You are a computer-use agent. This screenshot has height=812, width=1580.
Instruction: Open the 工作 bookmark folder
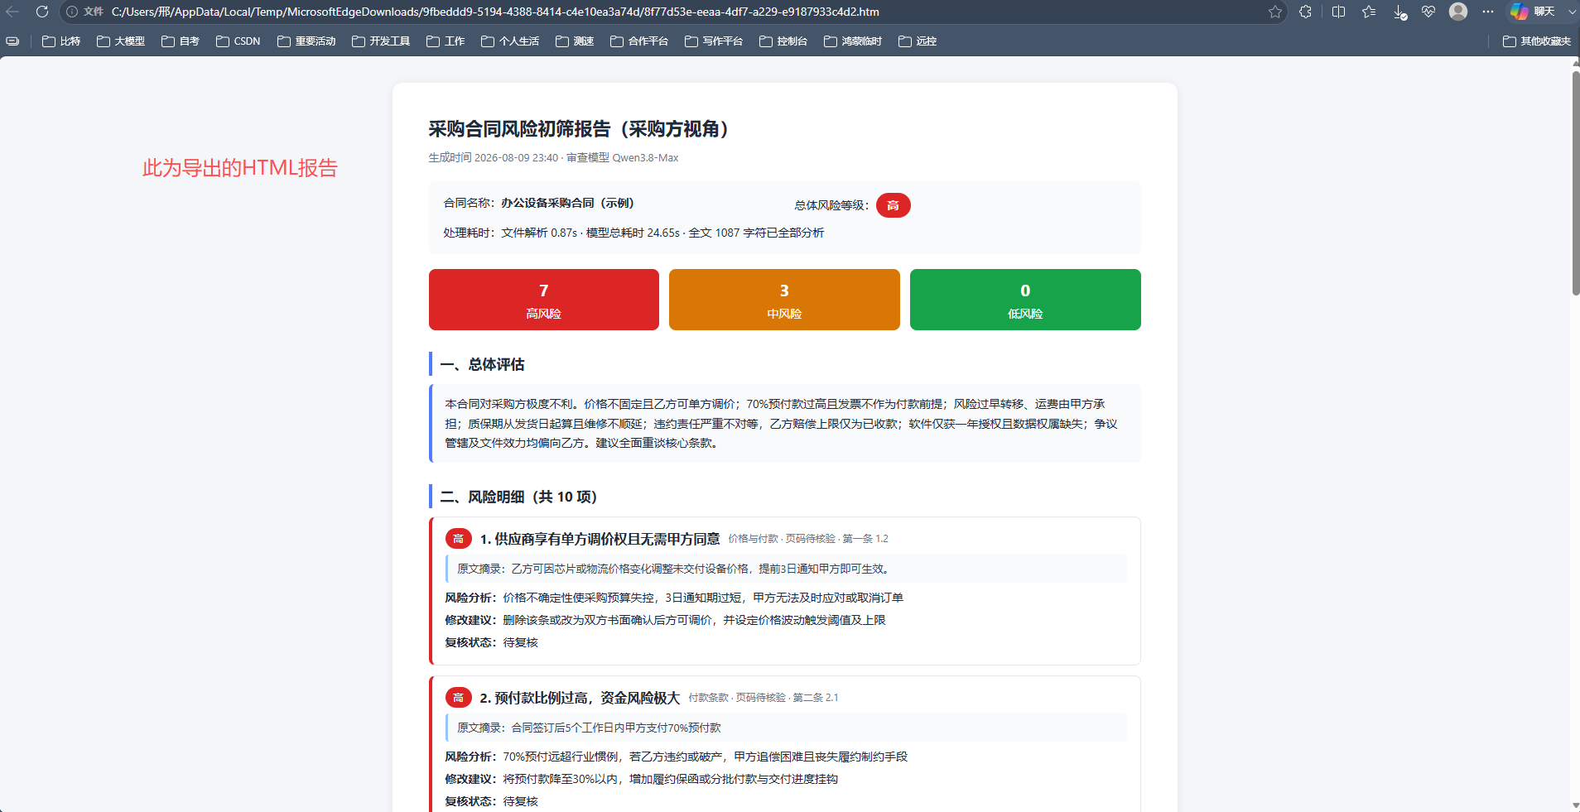click(446, 41)
